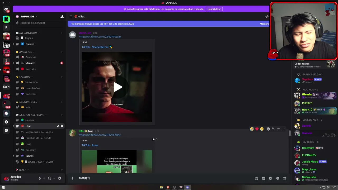This screenshot has width=338, height=190.
Task: Toggle microphone mute
Action: coord(40,178)
